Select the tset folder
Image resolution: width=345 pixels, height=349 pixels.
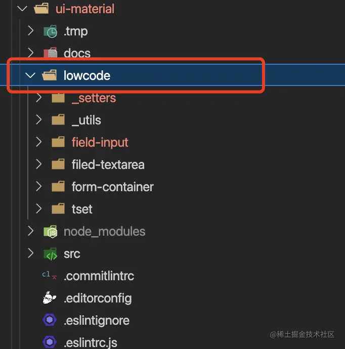click(82, 209)
